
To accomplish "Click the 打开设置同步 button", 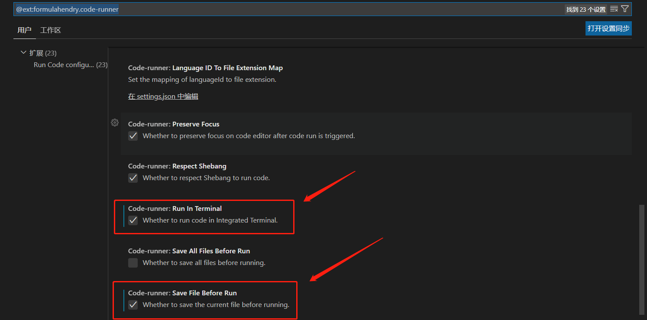I will (608, 28).
